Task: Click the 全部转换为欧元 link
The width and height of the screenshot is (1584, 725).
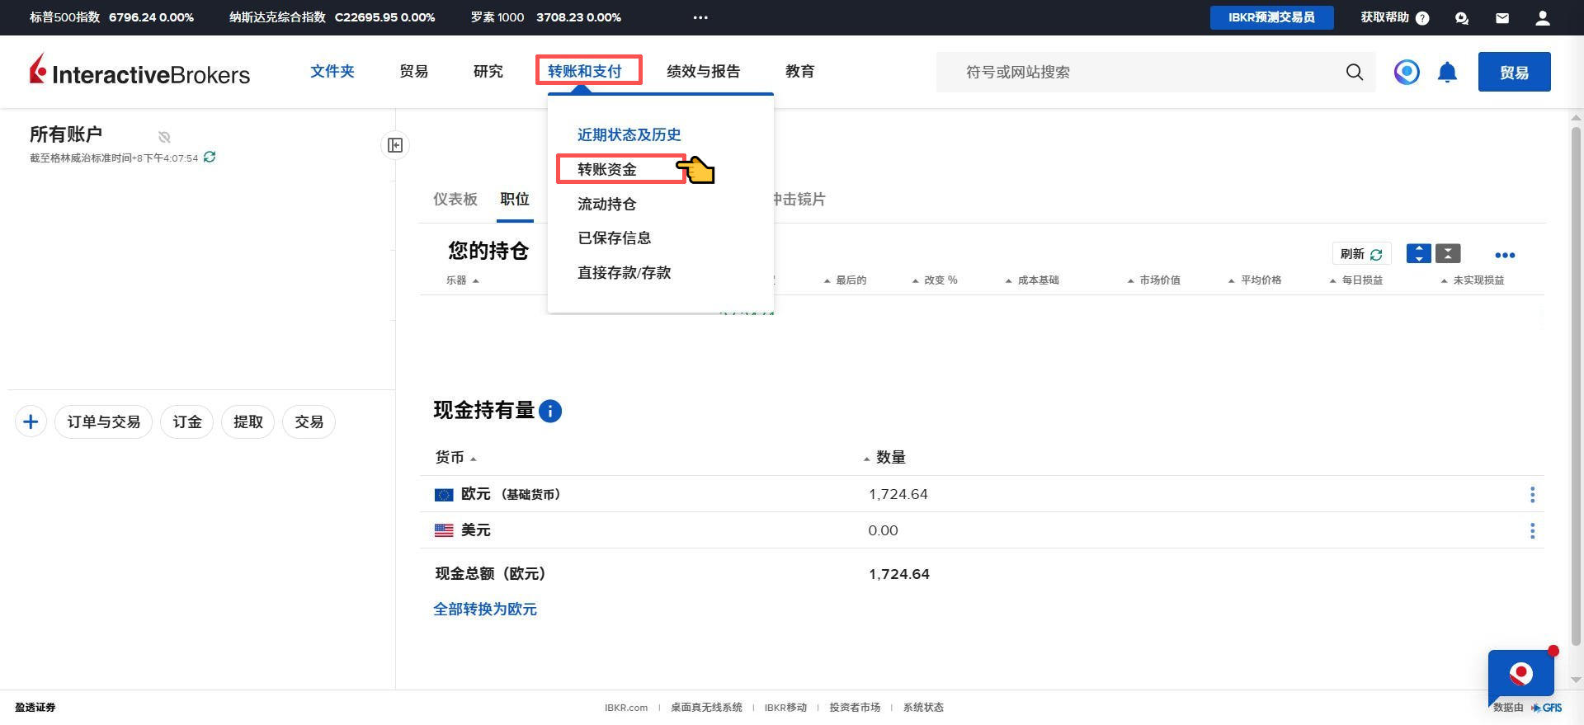Action: [485, 609]
